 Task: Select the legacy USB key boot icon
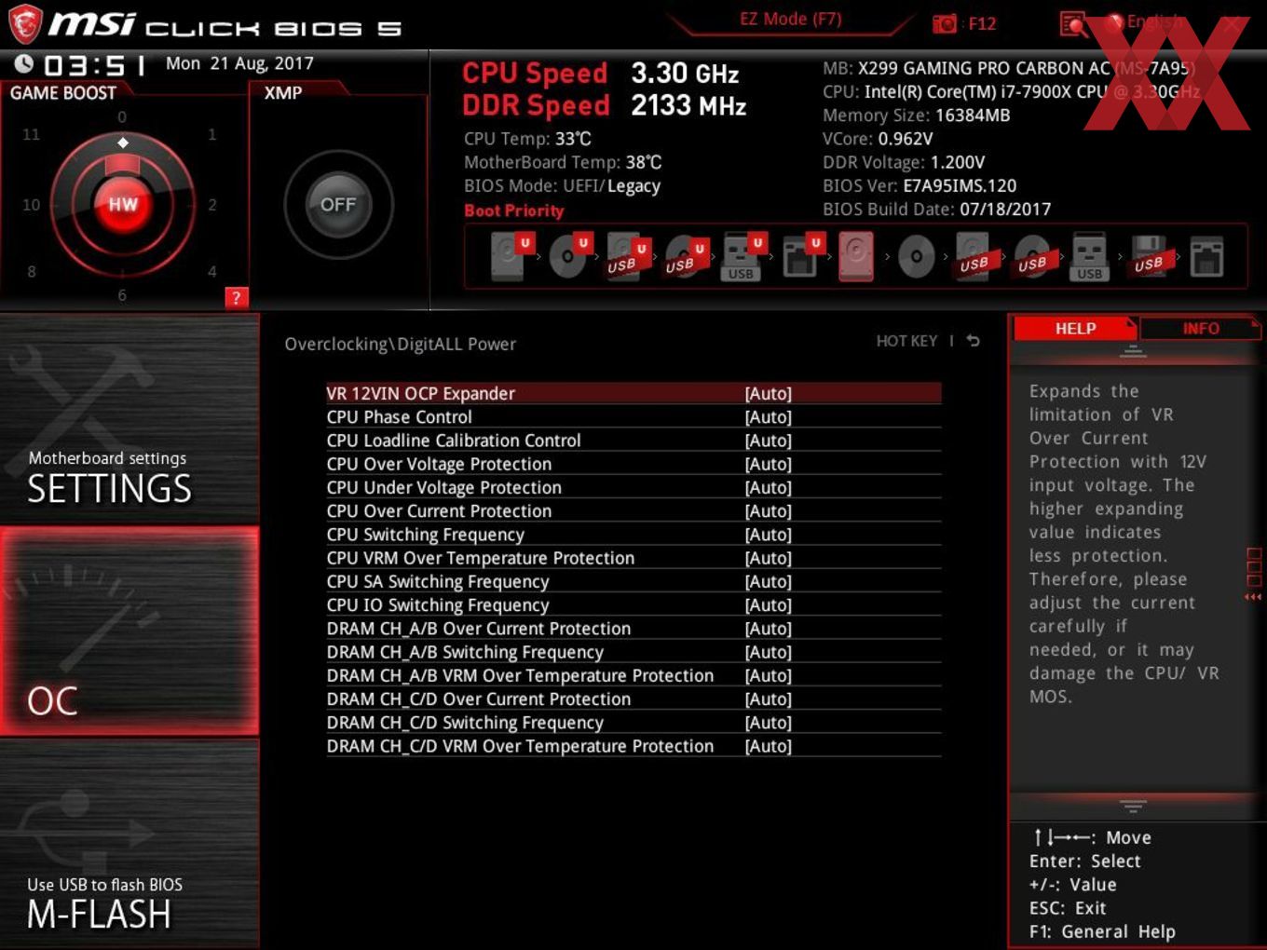(1090, 256)
